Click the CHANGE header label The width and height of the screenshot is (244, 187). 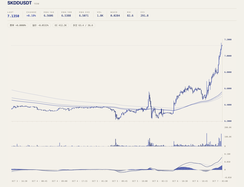(x=31, y=12)
